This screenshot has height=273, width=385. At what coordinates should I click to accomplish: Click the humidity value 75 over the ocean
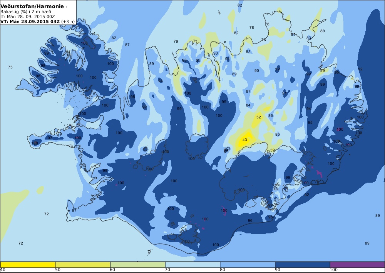[x=10, y=67]
